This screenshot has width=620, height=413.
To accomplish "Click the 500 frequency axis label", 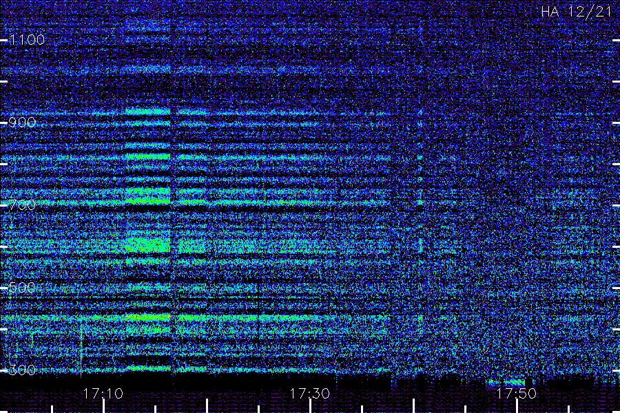I will (x=22, y=287).
